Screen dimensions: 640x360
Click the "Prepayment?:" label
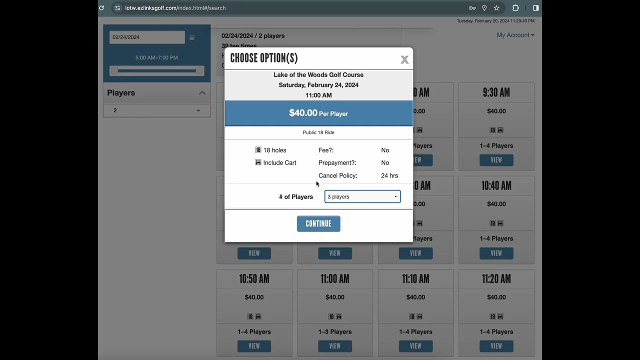pyautogui.click(x=337, y=162)
